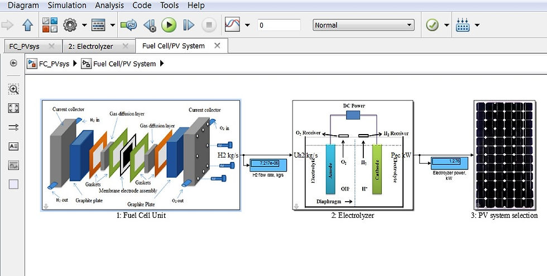547x276 pixels.
Task: Click the grayed forward arrow icon
Action: pyautogui.click(x=8, y=25)
